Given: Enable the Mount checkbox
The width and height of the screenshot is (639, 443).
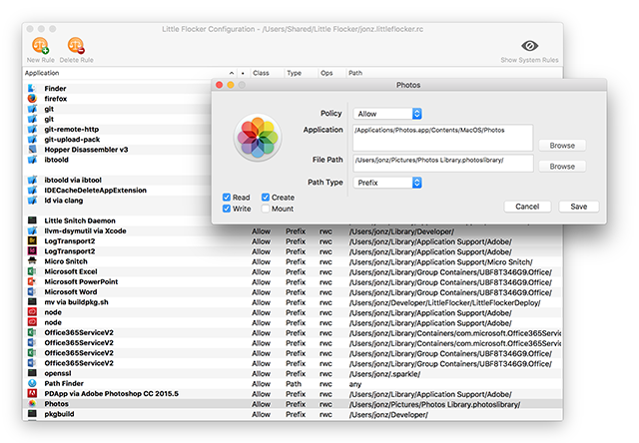Looking at the screenshot, I should (266, 209).
